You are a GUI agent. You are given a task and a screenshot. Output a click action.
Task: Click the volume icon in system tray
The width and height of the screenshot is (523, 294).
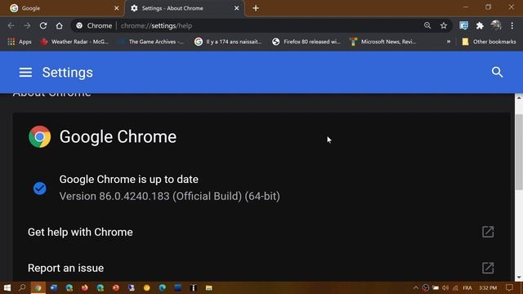point(445,287)
